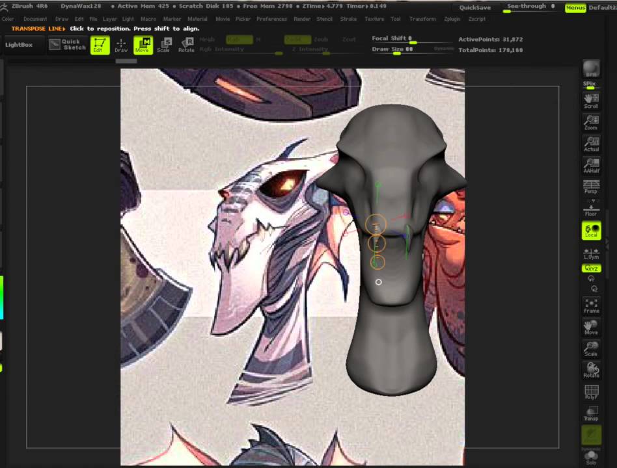
Task: Open the Stencil menu
Action: (324, 19)
